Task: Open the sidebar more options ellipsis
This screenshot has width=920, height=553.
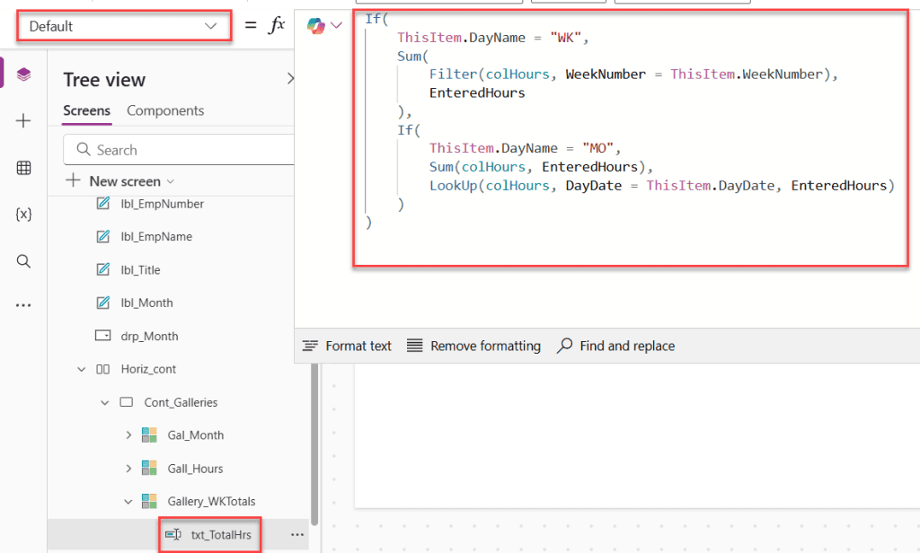Action: tap(23, 305)
